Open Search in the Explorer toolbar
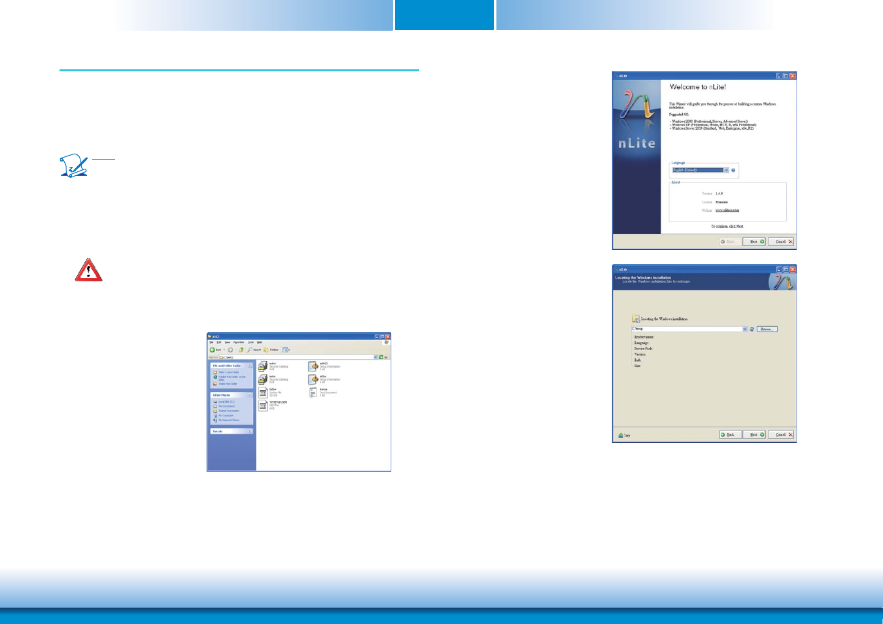 coord(254,350)
